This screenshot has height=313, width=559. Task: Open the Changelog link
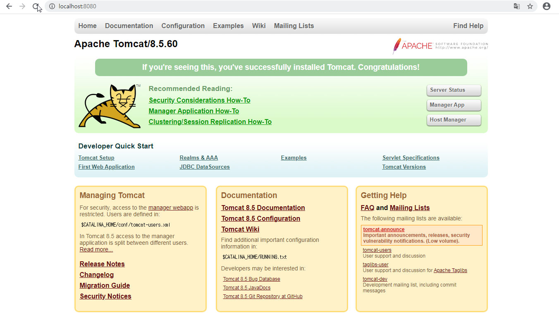click(x=97, y=275)
